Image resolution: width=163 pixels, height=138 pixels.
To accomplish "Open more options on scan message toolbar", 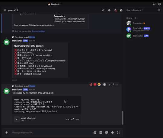I will 117,85.
